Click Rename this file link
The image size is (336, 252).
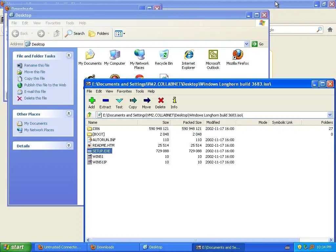click(x=37, y=65)
